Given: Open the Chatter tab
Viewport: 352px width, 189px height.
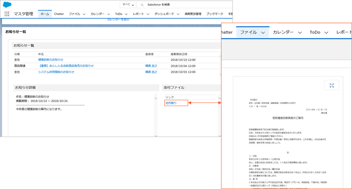Looking at the screenshot, I should click(59, 14).
